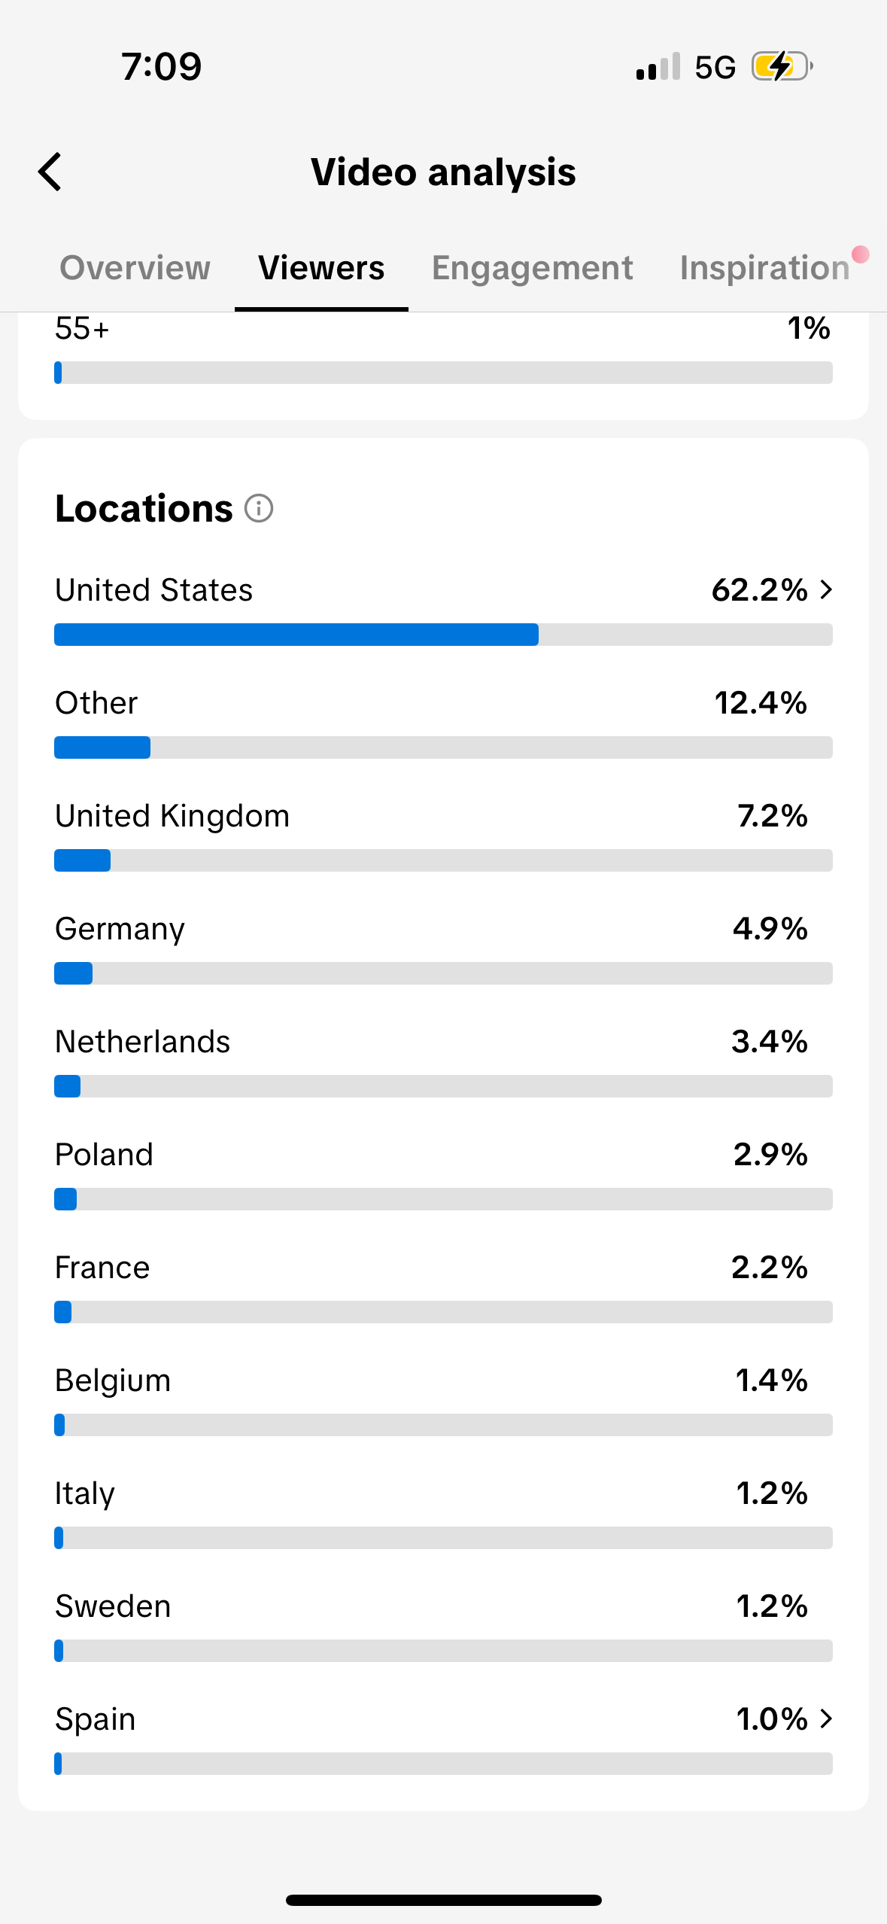This screenshot has width=887, height=1924.
Task: Tap the Locations info icon
Action: 259,509
